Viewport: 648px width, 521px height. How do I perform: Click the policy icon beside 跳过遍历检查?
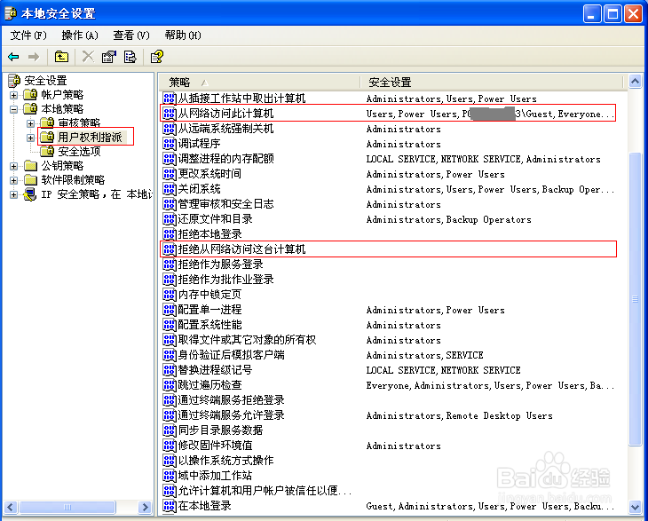point(170,385)
